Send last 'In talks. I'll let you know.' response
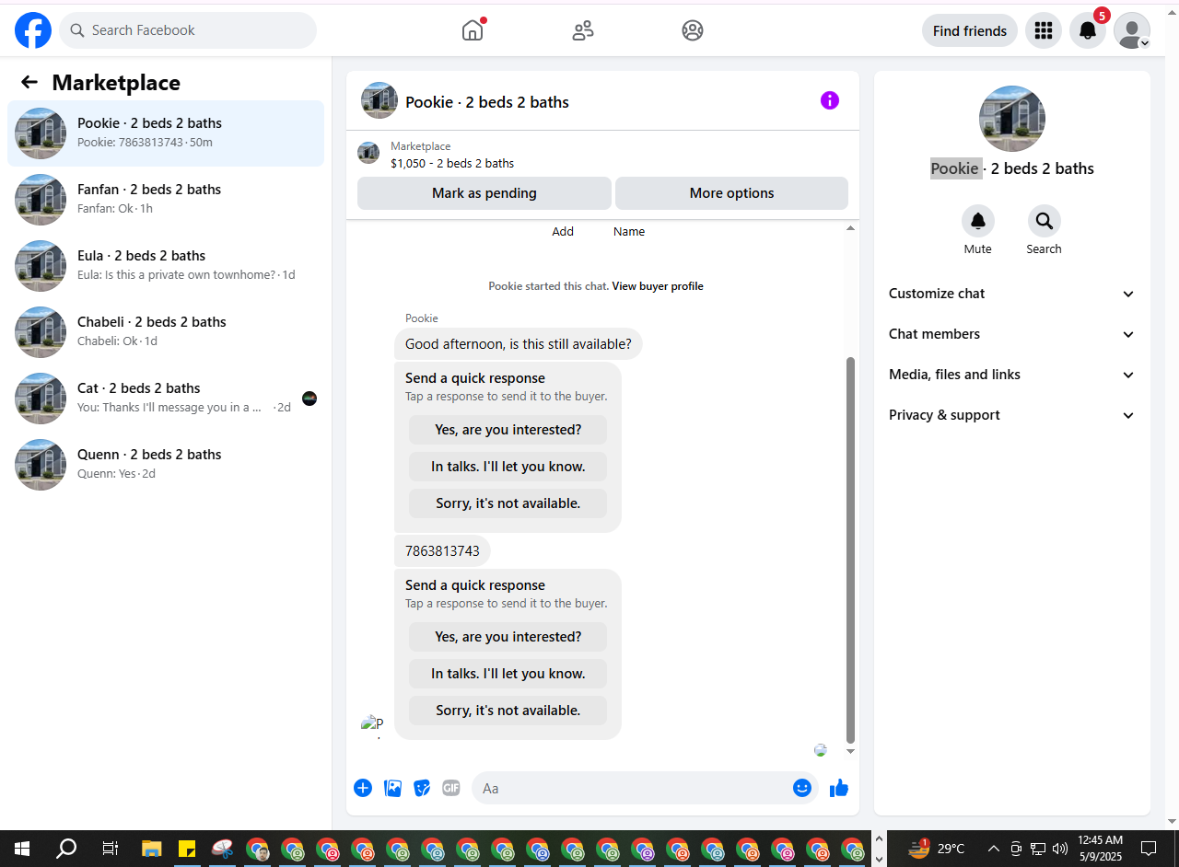This screenshot has width=1179, height=867. click(508, 674)
